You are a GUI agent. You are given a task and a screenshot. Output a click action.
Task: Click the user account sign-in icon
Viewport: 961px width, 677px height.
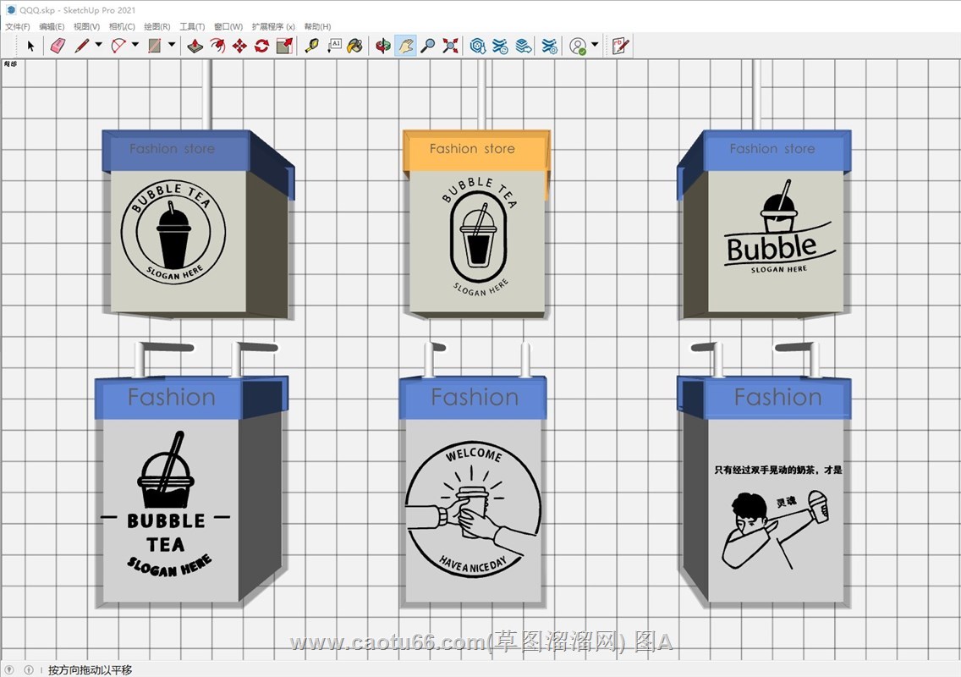pos(578,46)
